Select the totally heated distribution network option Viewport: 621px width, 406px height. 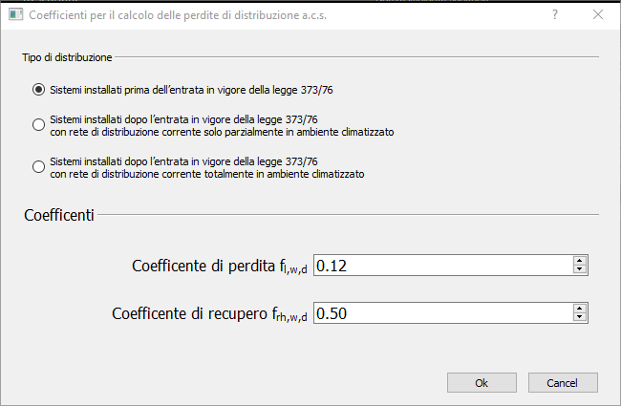tap(38, 166)
